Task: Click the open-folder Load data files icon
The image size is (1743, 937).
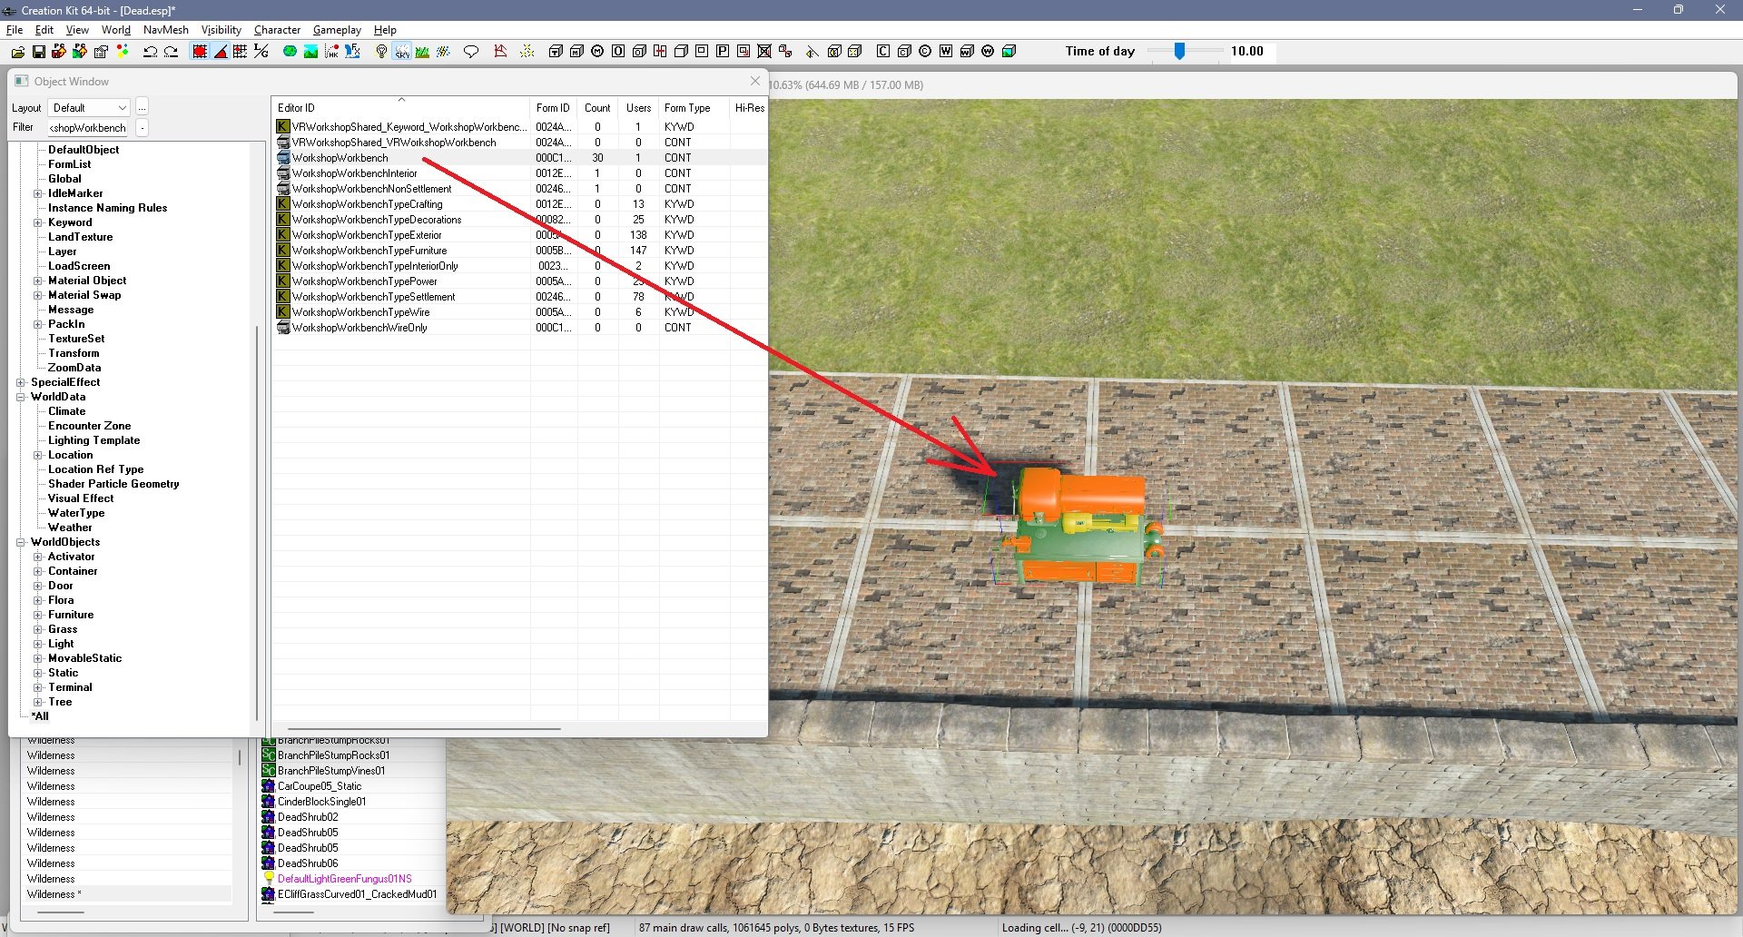Action: pos(18,52)
